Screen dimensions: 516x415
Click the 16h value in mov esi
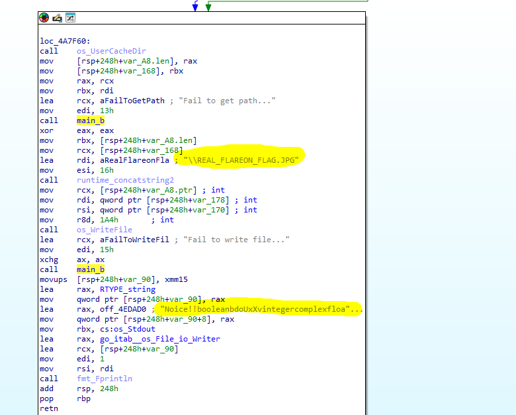[x=107, y=170]
